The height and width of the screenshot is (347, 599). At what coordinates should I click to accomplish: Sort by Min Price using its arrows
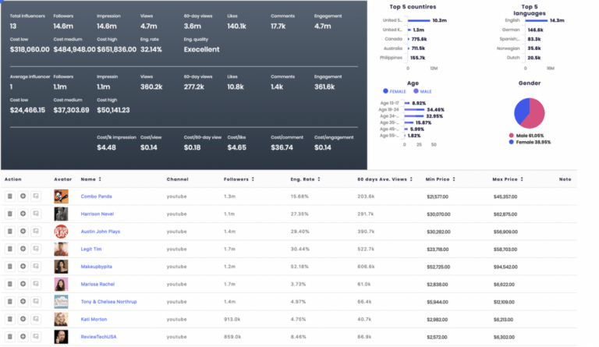coord(454,179)
